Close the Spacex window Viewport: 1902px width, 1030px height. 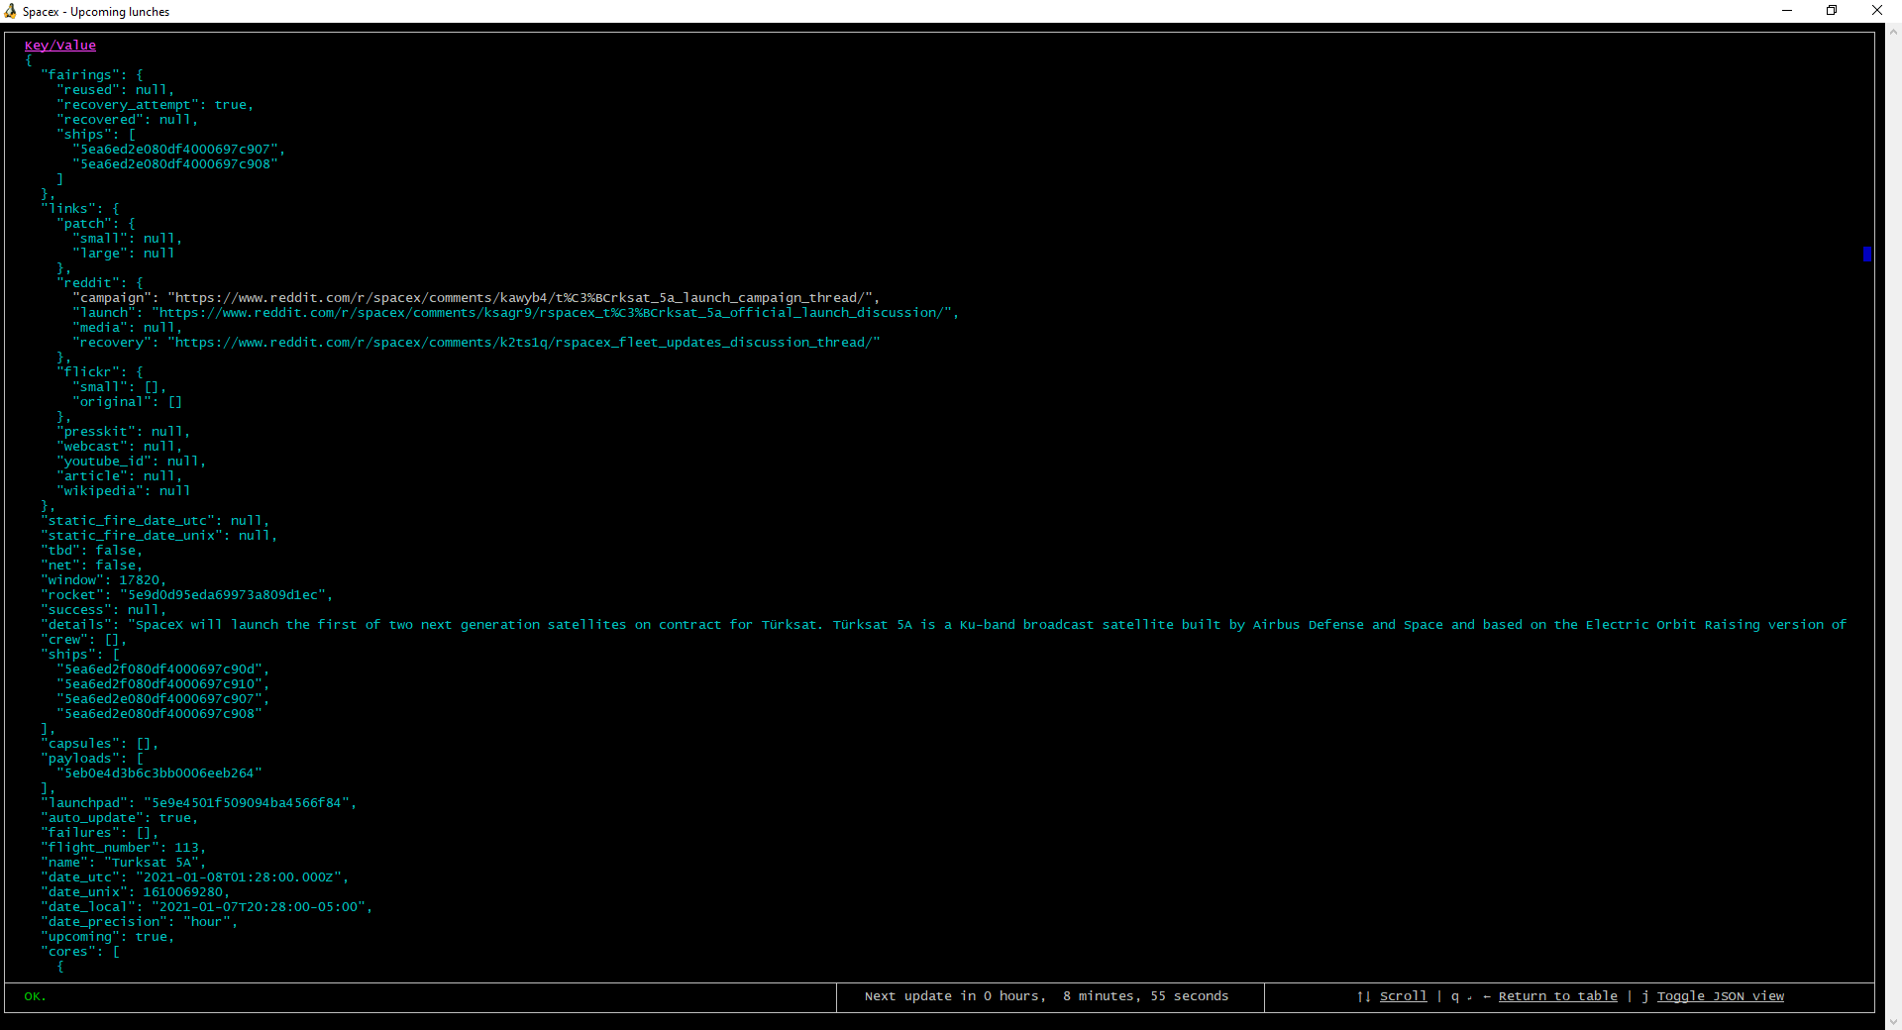(x=1877, y=11)
